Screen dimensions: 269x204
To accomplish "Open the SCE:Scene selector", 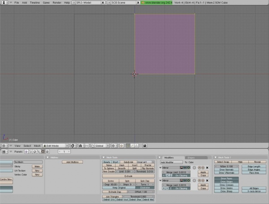I will tap(109, 3).
